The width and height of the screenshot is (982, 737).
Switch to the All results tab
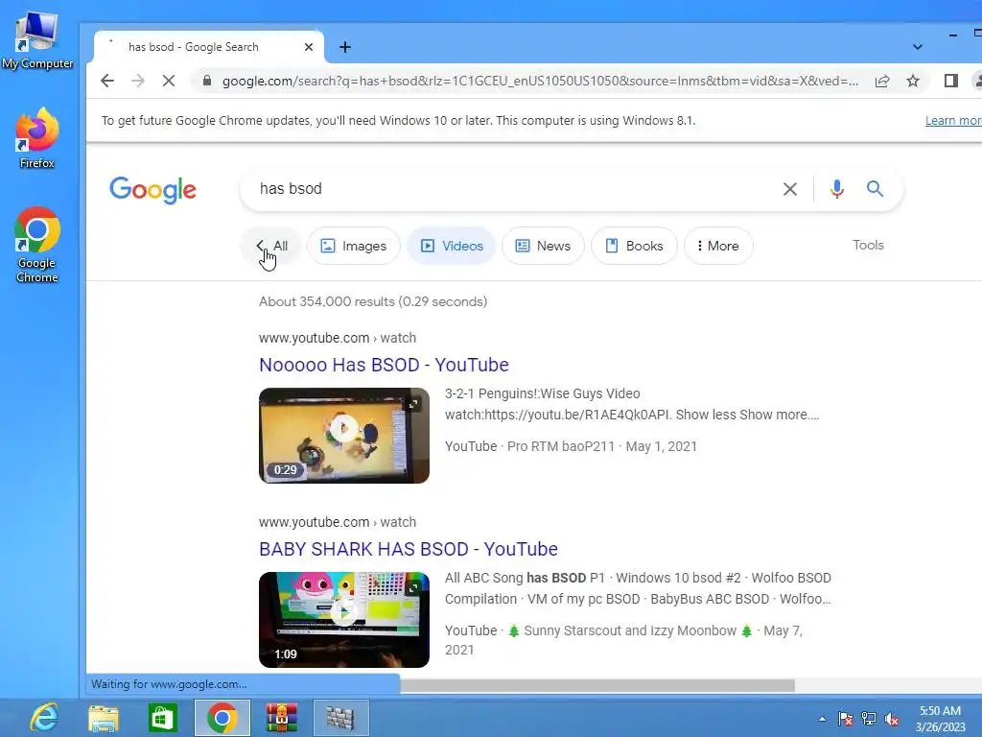pyautogui.click(x=271, y=246)
